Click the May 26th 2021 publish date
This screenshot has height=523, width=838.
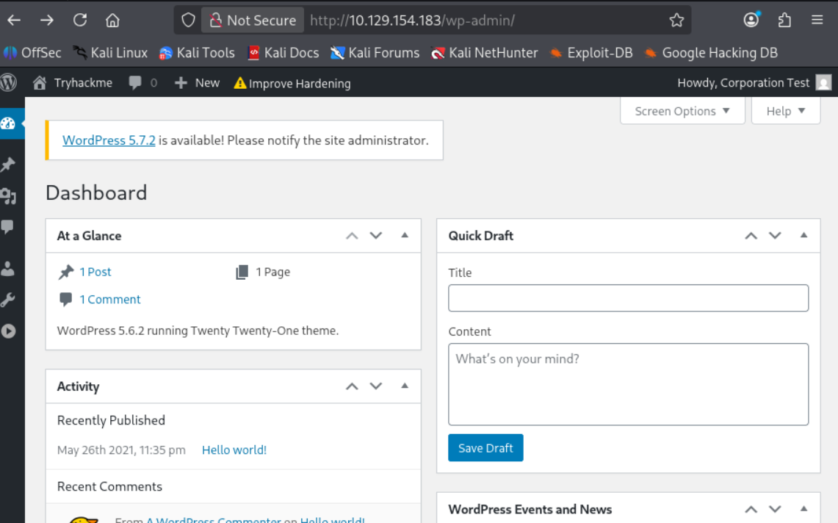coord(121,450)
